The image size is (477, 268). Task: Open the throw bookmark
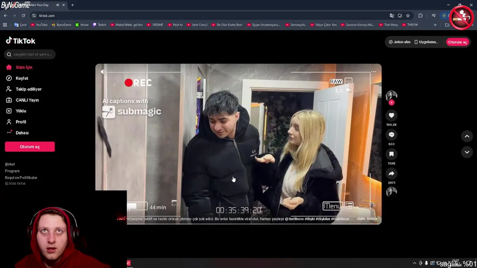pos(82,25)
